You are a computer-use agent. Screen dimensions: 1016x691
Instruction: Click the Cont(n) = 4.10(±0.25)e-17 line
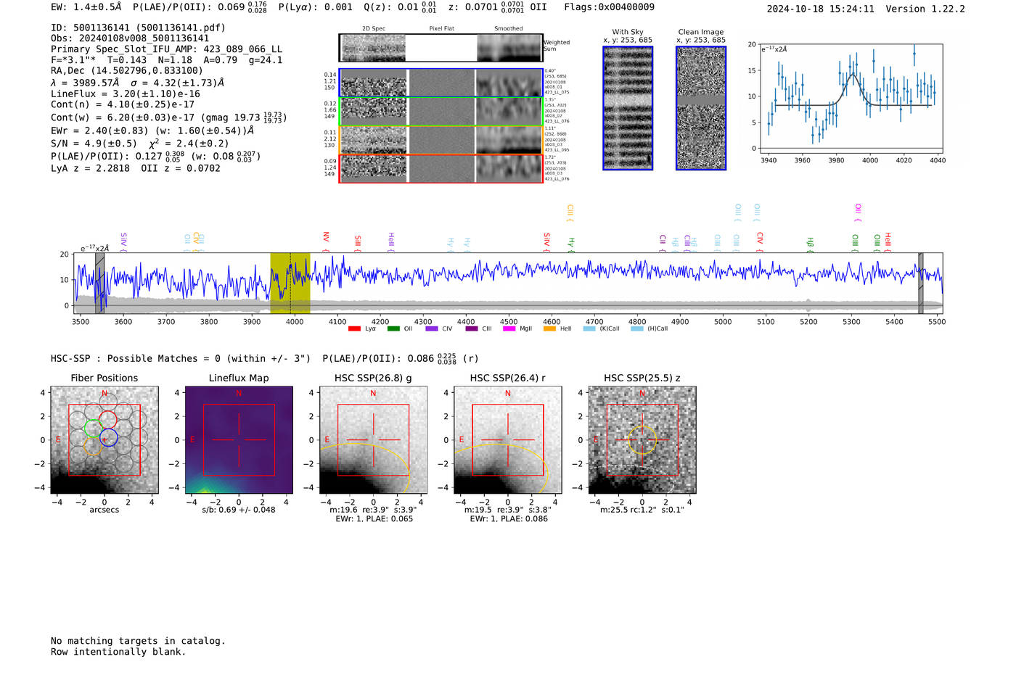pos(123,104)
